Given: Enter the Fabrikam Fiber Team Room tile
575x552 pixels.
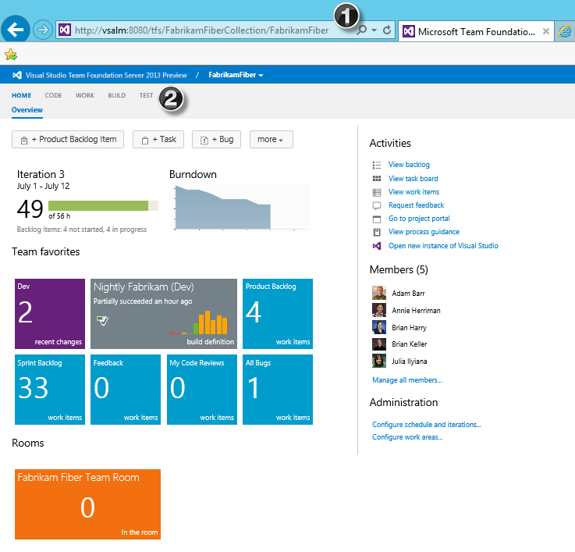Looking at the screenshot, I should 87,504.
